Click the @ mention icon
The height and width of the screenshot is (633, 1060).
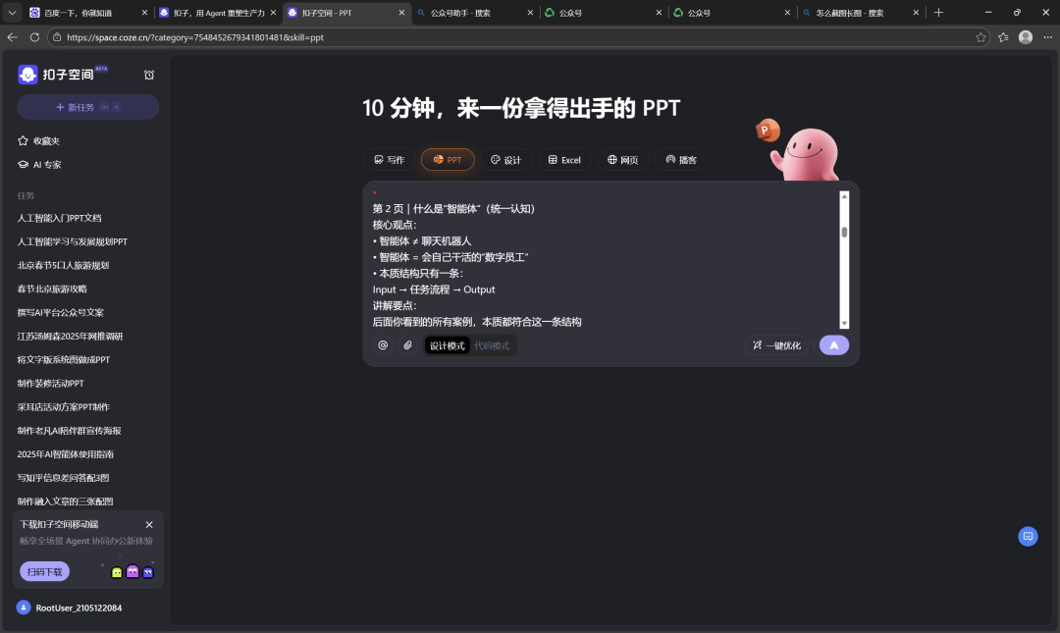click(383, 345)
